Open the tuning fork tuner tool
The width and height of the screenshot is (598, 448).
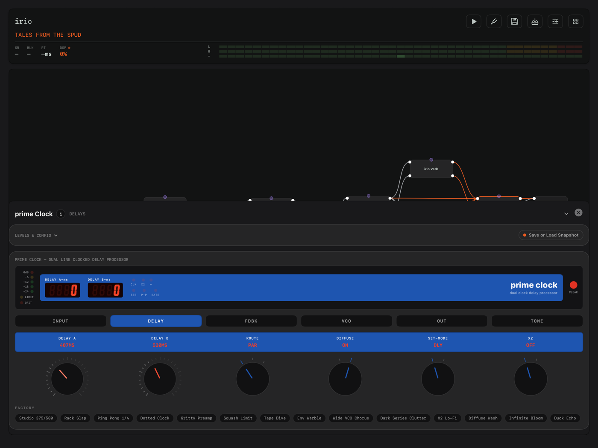coord(494,21)
